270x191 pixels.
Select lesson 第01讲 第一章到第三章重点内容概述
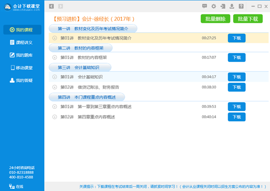[x=159, y=106]
